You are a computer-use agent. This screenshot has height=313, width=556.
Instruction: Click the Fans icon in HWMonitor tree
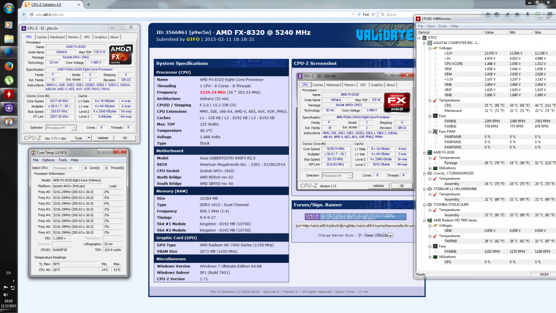pyautogui.click(x=435, y=116)
